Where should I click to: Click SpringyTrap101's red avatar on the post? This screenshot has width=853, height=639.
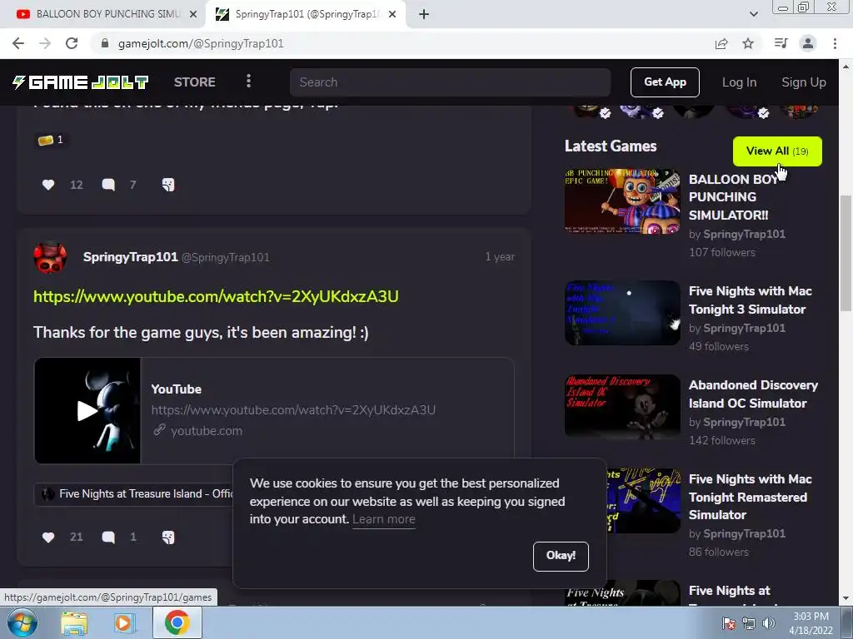pyautogui.click(x=50, y=258)
